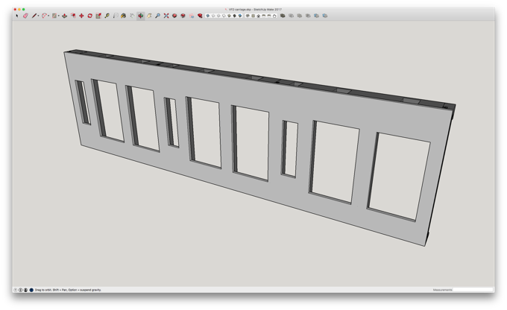The image size is (507, 310).
Task: Click the Zoom Extents tool
Action: point(166,16)
